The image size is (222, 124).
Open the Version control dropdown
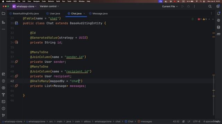click(x=49, y=6)
